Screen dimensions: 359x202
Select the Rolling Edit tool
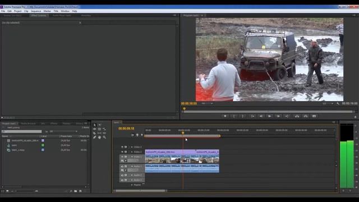pyautogui.click(x=100, y=129)
